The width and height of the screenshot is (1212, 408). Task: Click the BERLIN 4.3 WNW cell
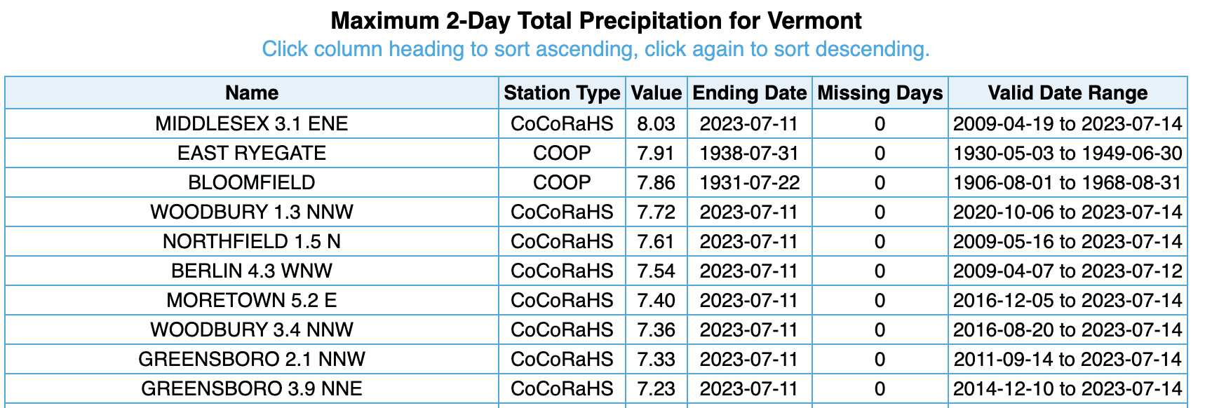(252, 271)
